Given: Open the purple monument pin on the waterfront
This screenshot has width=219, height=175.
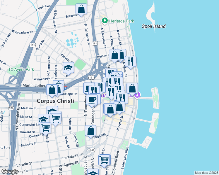Looking at the screenshot, I should click(137, 95).
